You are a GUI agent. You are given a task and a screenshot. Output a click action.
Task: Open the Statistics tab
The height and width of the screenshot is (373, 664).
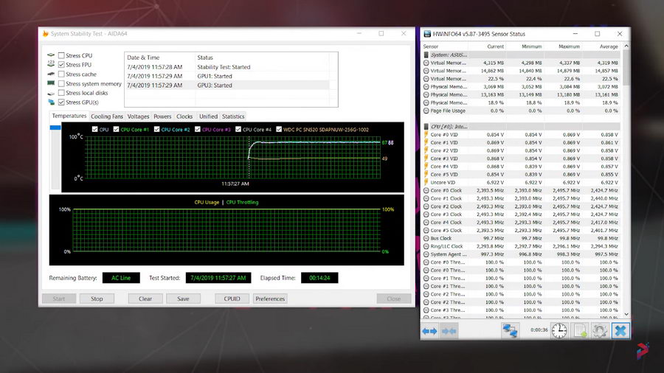click(233, 116)
